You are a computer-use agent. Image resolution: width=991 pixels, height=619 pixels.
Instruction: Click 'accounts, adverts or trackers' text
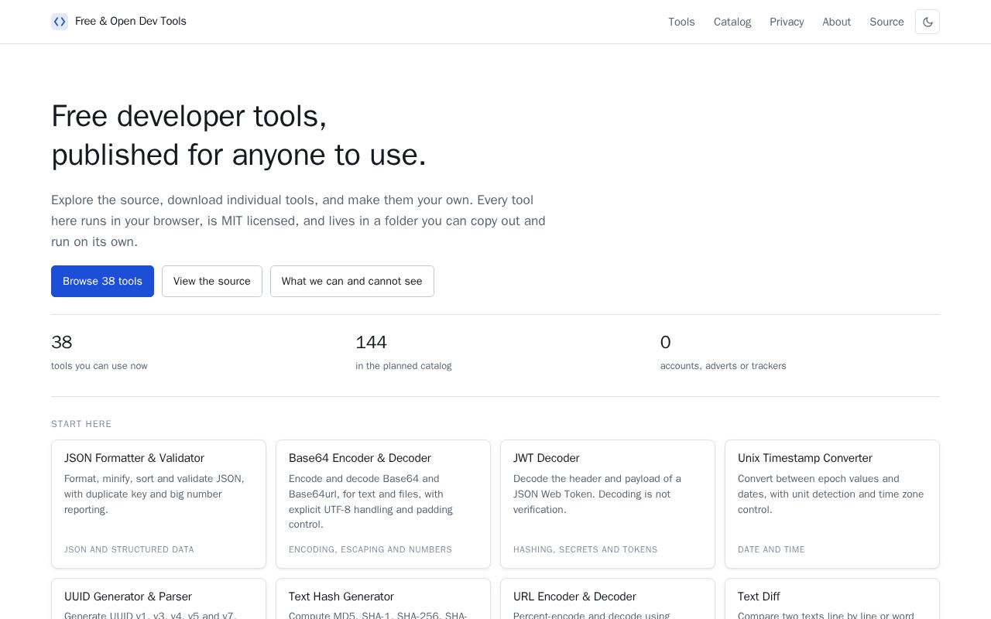(723, 366)
